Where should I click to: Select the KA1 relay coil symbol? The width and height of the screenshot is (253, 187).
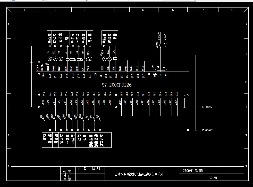coord(115,59)
